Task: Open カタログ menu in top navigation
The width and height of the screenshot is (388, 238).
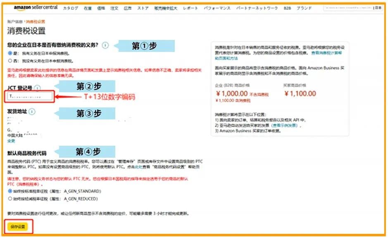Action: (70, 8)
